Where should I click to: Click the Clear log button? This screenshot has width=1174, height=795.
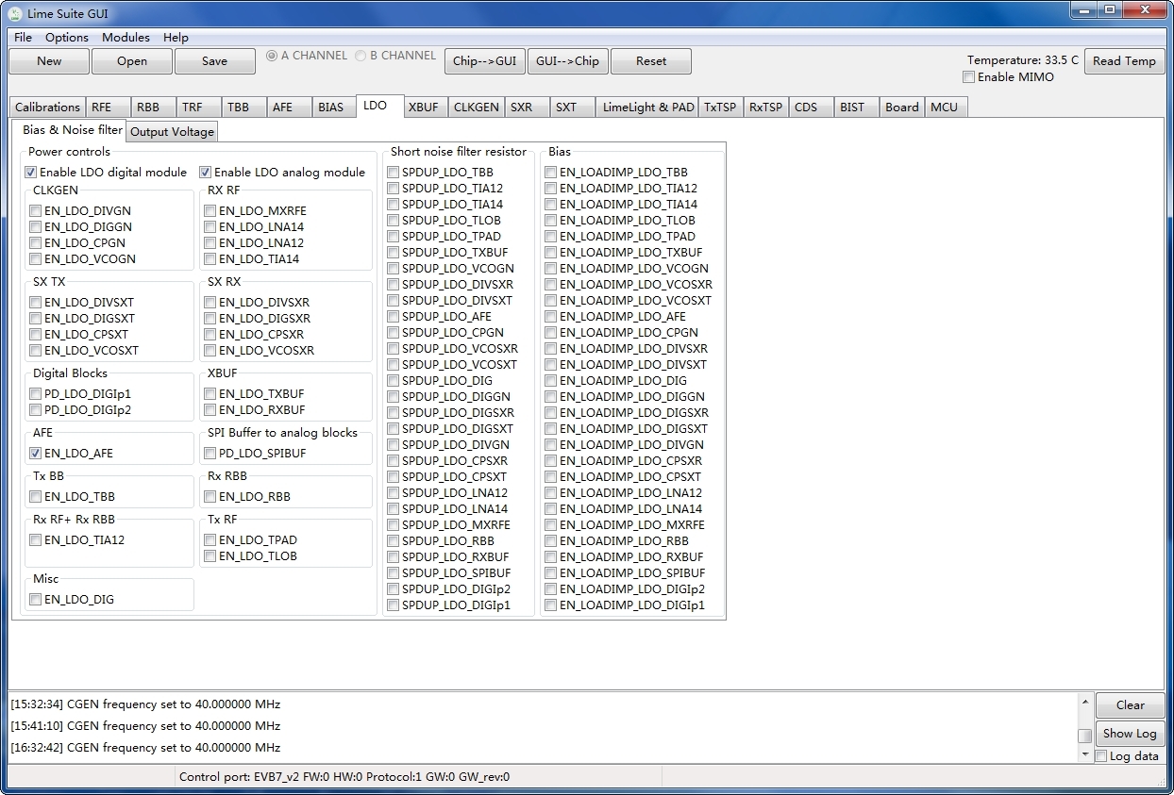[1130, 705]
